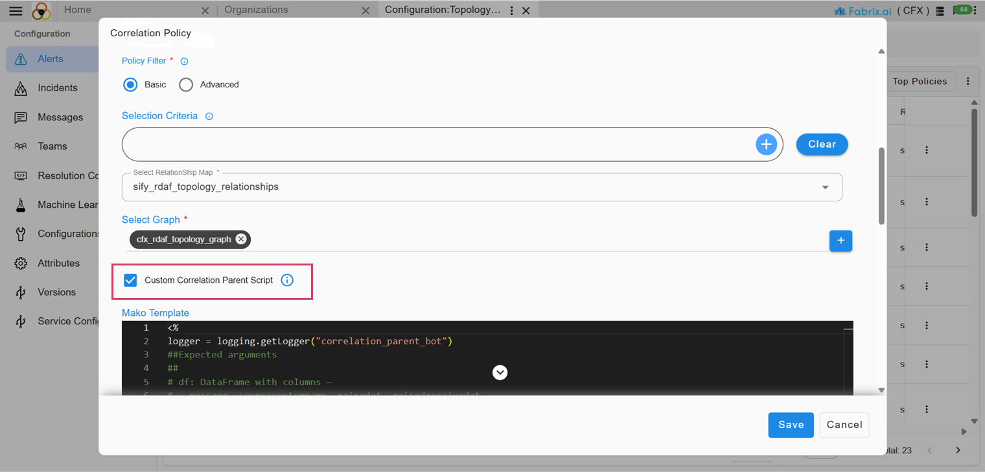Click the Save button
985x472 pixels.
(x=791, y=425)
